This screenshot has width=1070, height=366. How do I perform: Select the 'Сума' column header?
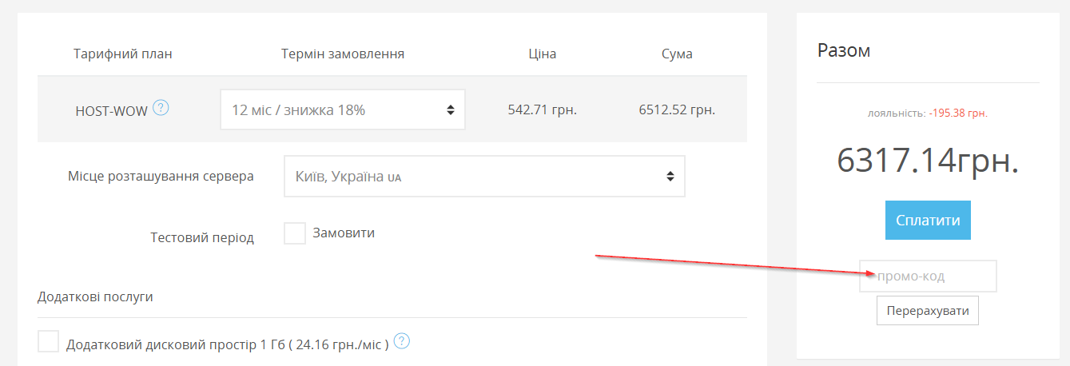(x=677, y=54)
